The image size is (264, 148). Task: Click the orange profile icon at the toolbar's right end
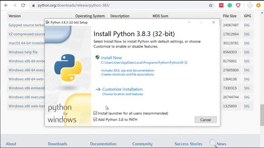pyautogui.click(x=259, y=5)
